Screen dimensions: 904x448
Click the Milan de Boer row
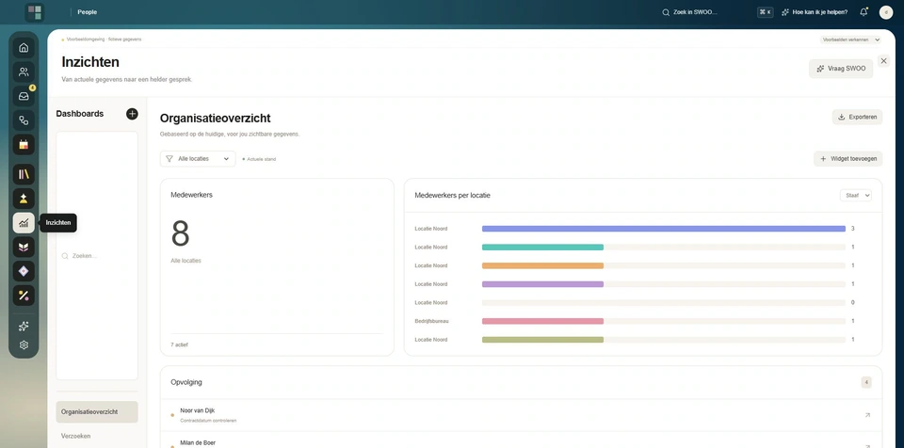[x=521, y=440]
